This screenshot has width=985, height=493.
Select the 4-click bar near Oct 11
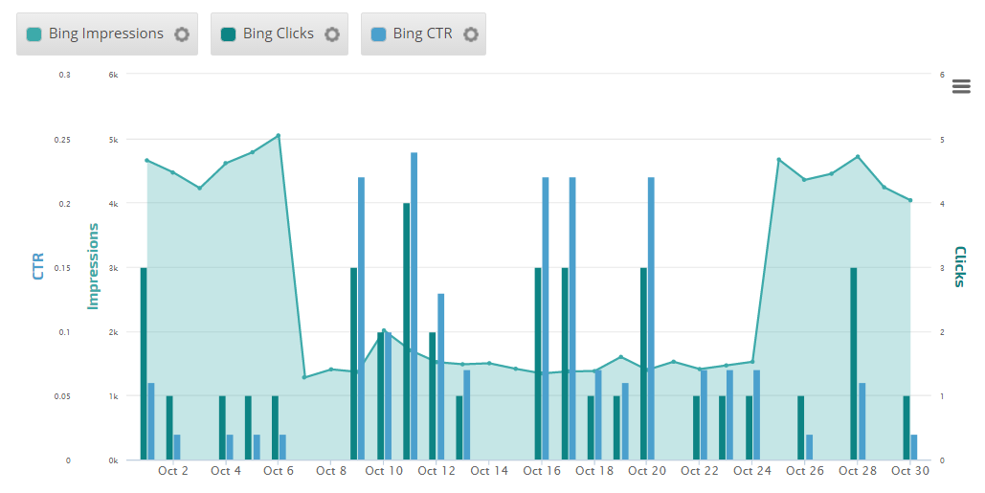click(407, 331)
